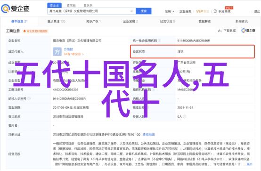Click the help icon next to 0人
Screen dimensions: 261x171
point(184,116)
